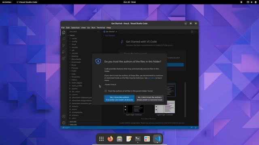Expand the .mozilla folder chevron
259x145 pixels.
tap(70, 48)
